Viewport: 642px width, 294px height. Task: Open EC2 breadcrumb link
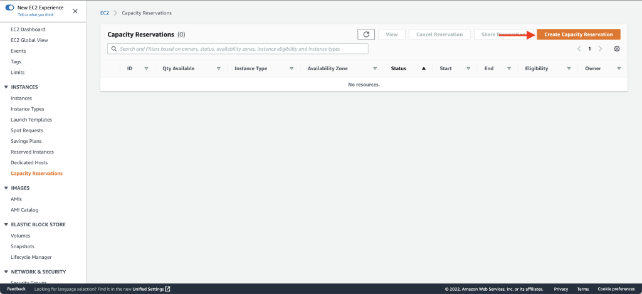[105, 13]
